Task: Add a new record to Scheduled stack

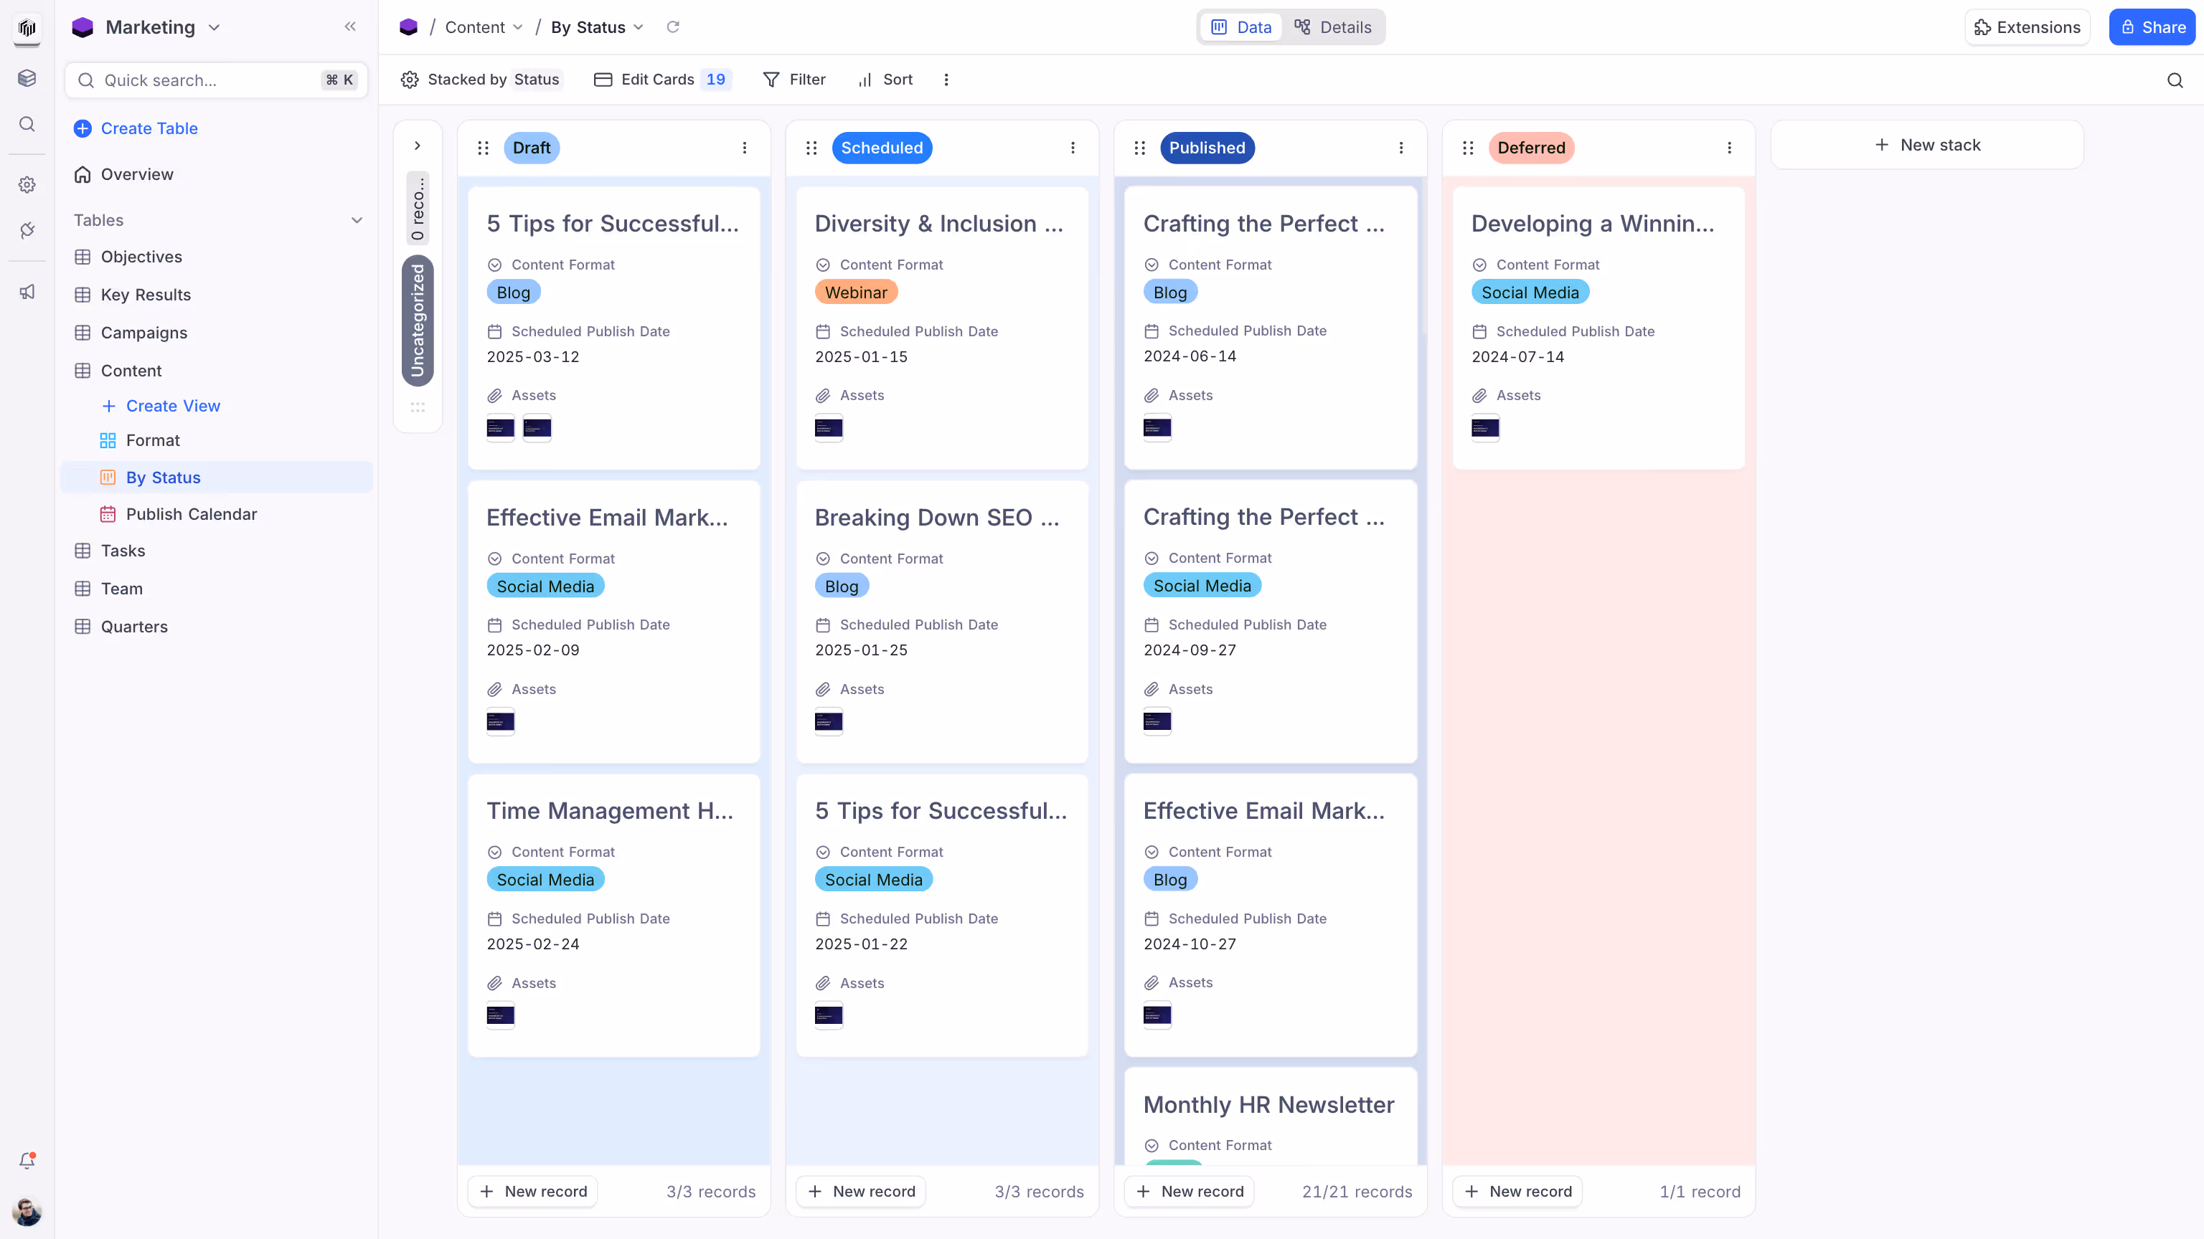Action: [x=861, y=1191]
